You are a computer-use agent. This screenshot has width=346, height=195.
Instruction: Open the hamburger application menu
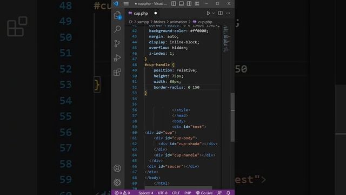pos(126,4)
